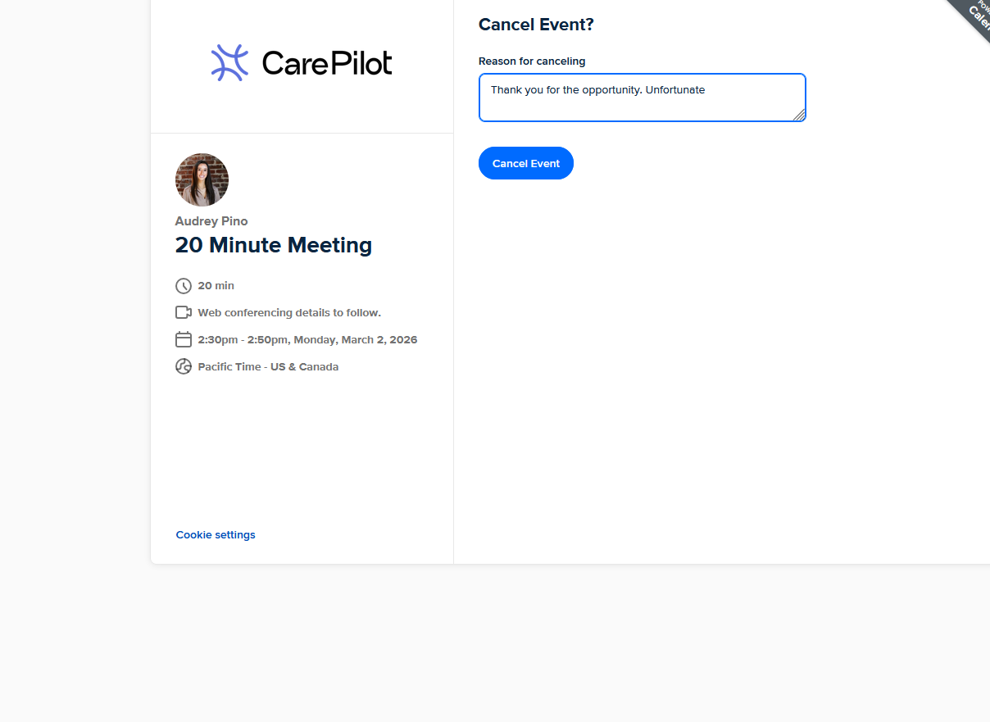Open the Cookie settings link

(x=216, y=535)
